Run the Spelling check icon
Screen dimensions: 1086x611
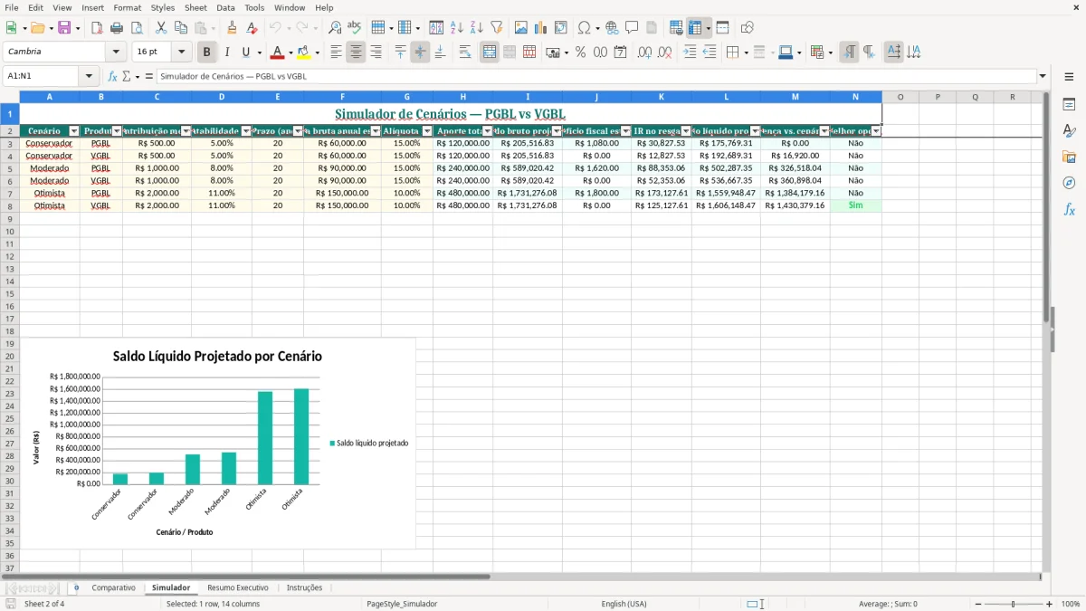tap(355, 28)
